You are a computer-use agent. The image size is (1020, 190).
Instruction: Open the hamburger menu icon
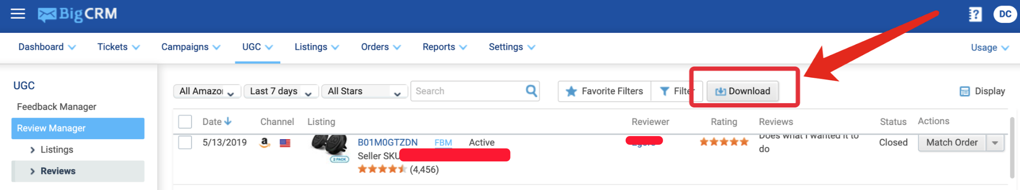coord(18,14)
